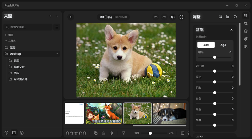Select the white document thumbnail
Viewport: 252px width, 139px height.
(75, 113)
